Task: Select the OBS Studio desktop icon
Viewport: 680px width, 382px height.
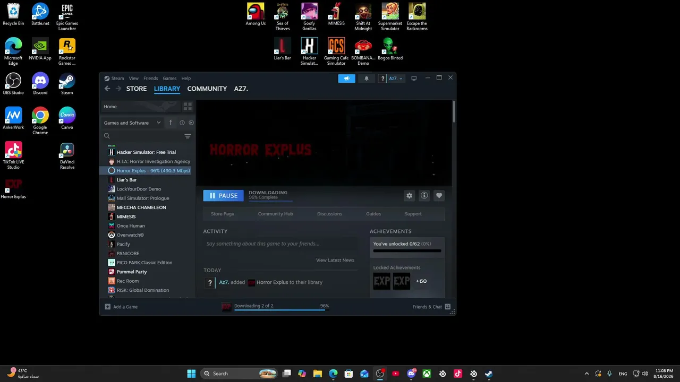Action: 13,84
